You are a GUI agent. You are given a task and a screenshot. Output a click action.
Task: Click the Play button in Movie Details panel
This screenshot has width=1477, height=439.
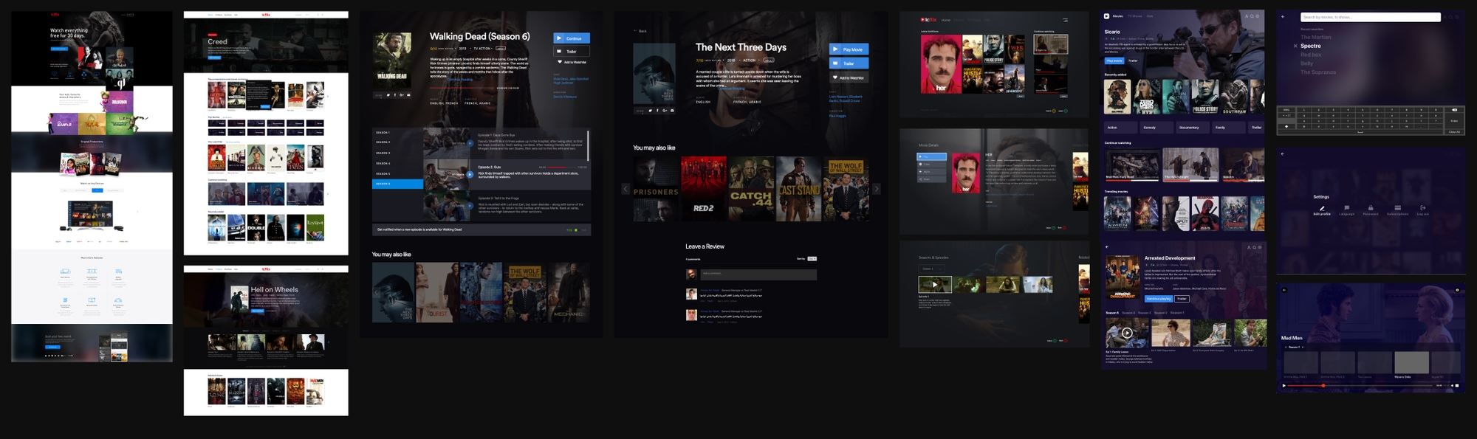(931, 156)
